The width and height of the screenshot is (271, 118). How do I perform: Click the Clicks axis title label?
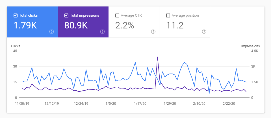coord(16,46)
